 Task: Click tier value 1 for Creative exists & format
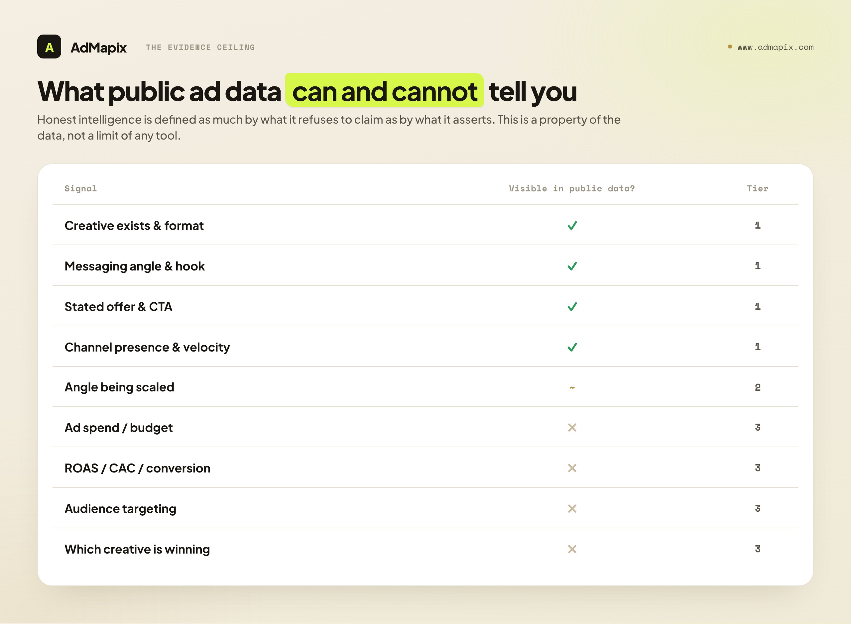(x=757, y=225)
